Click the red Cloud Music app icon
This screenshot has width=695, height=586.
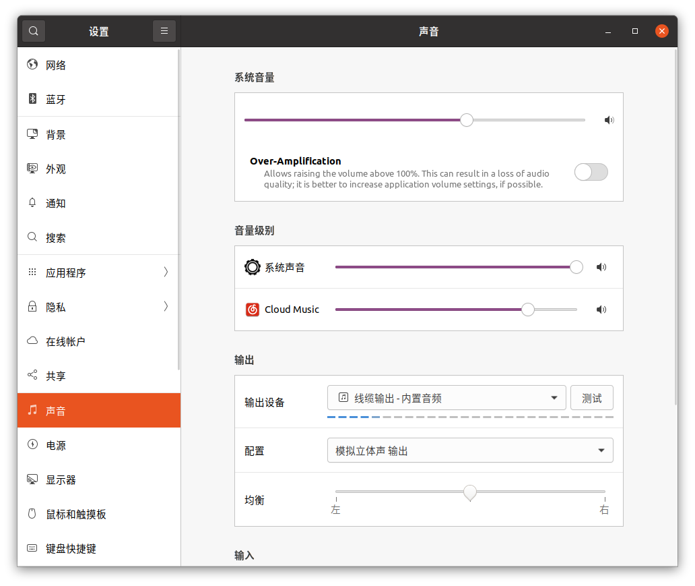pos(253,310)
